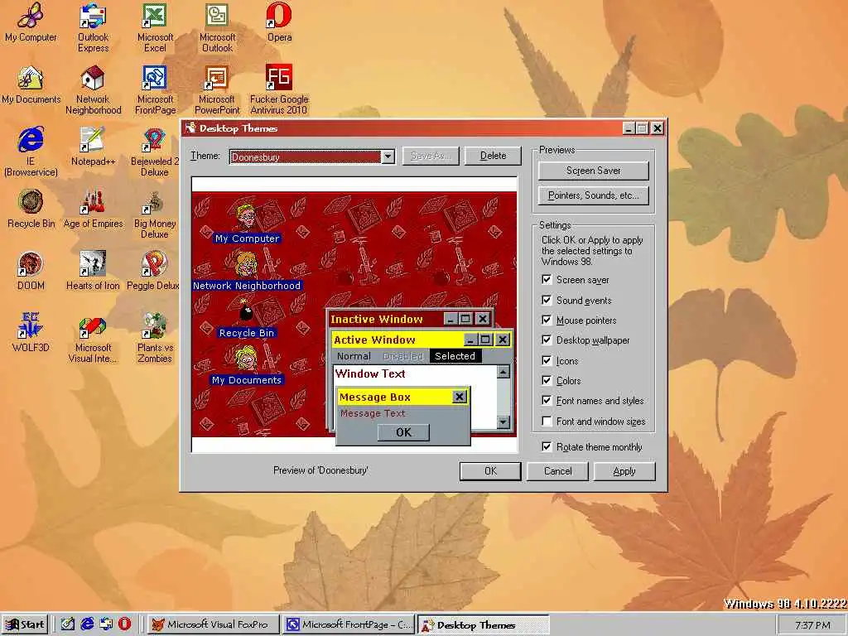Open Peggle Deluxe desktop shortcut
This screenshot has height=636, width=848.
click(153, 271)
